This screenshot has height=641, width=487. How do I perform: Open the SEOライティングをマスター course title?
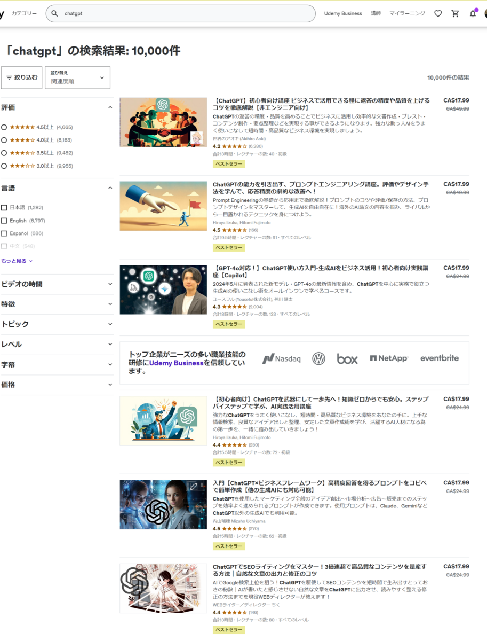pyautogui.click(x=320, y=570)
